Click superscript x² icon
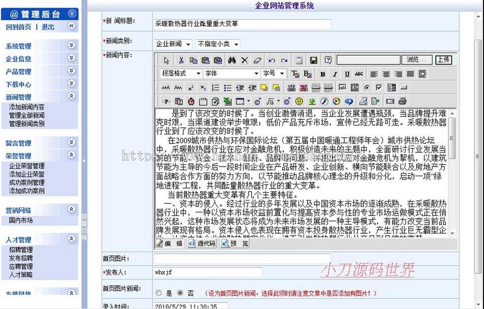This screenshot has height=309, width=484. click(191, 88)
